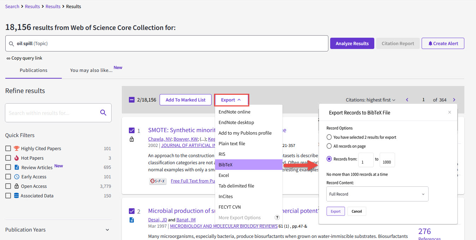The image size is (476, 240).
Task: Click Cancel in the export dialog
Action: [357, 211]
